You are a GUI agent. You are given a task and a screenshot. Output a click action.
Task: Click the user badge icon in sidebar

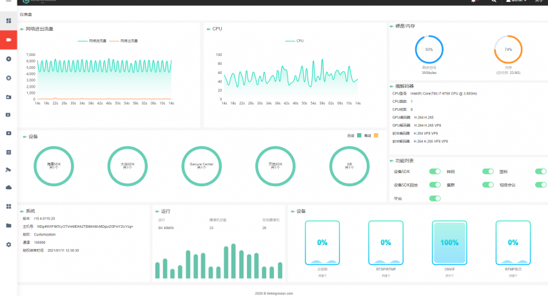[x=8, y=115]
